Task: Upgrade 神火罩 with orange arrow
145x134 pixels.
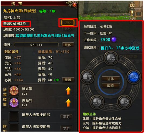Action: [68, 91]
